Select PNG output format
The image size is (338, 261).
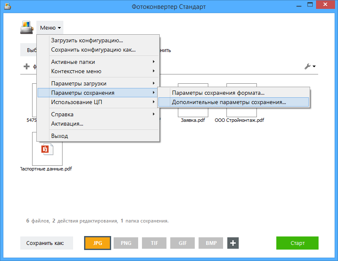pos(126,243)
